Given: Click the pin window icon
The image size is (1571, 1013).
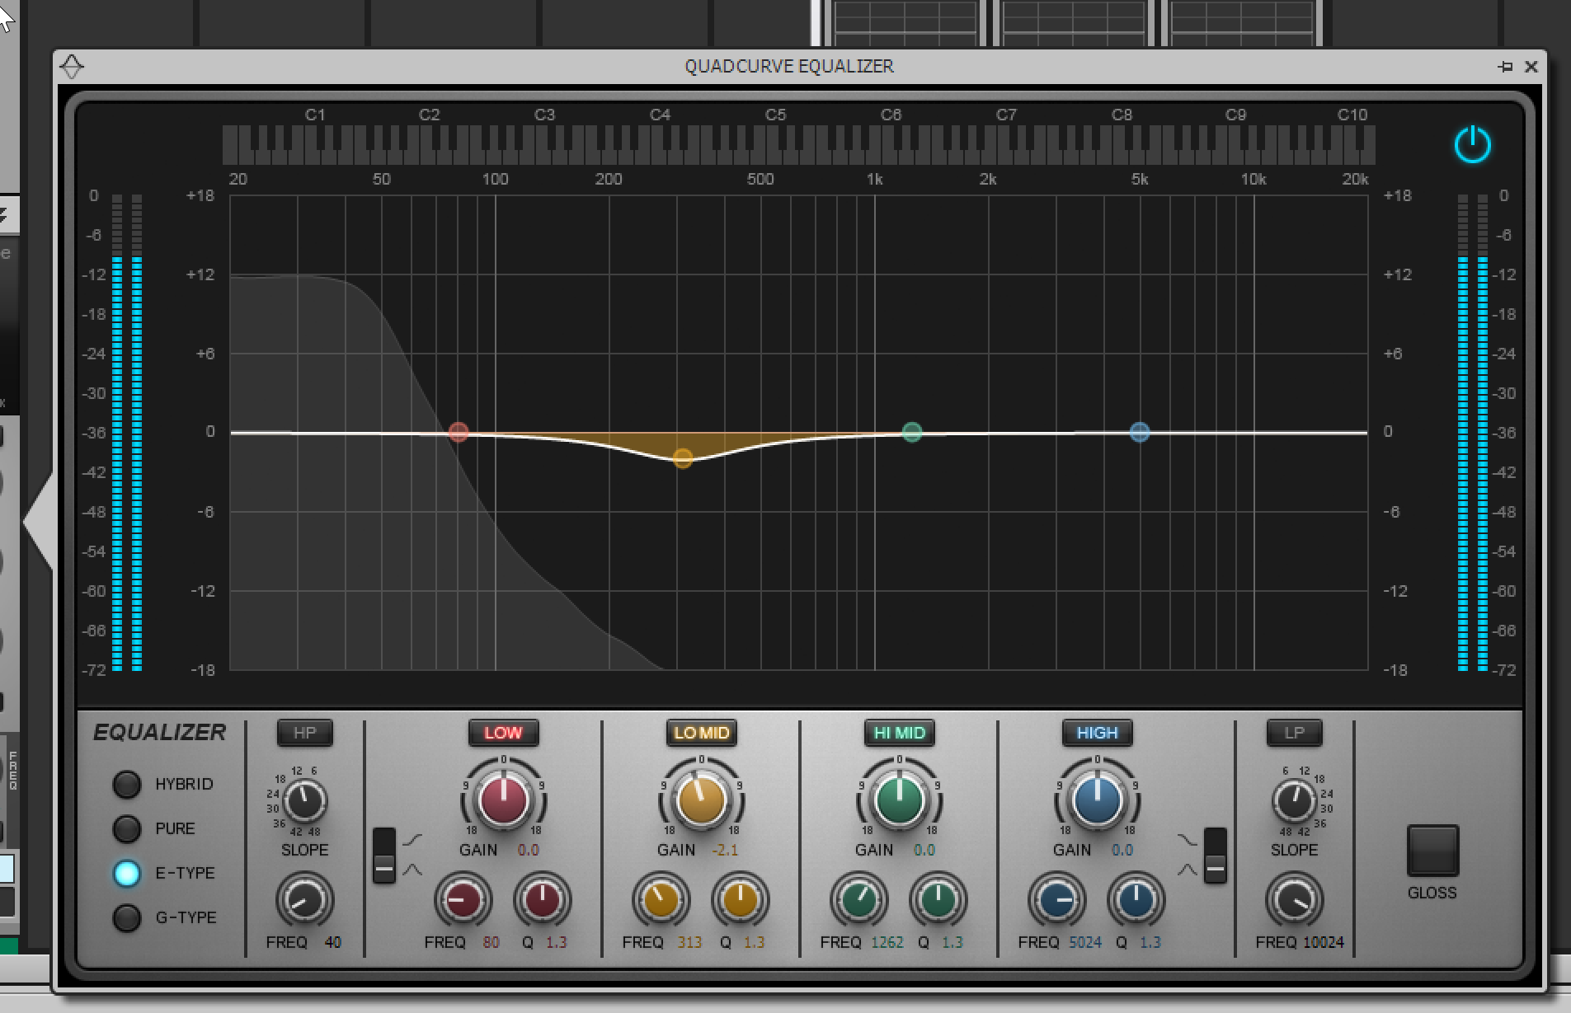Looking at the screenshot, I should (x=1505, y=67).
